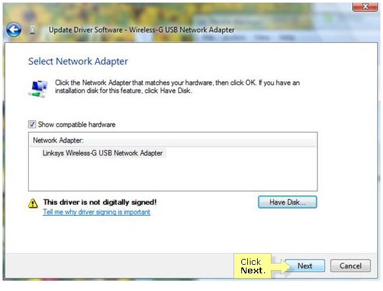This screenshot has width=383, height=291.
Task: Click the yellow Click Next callout note
Action: coord(252,266)
